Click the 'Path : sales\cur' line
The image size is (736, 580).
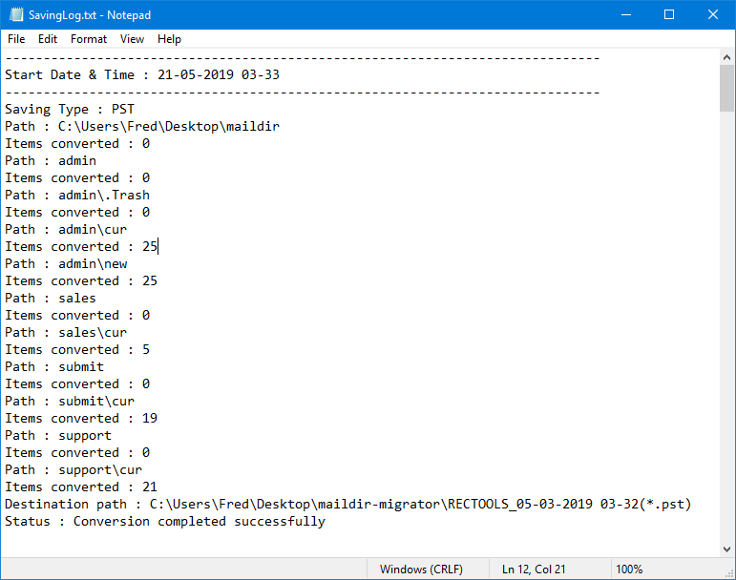[x=66, y=332]
